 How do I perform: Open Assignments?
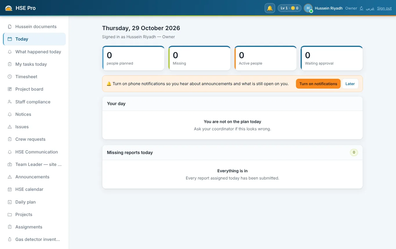coord(34,227)
